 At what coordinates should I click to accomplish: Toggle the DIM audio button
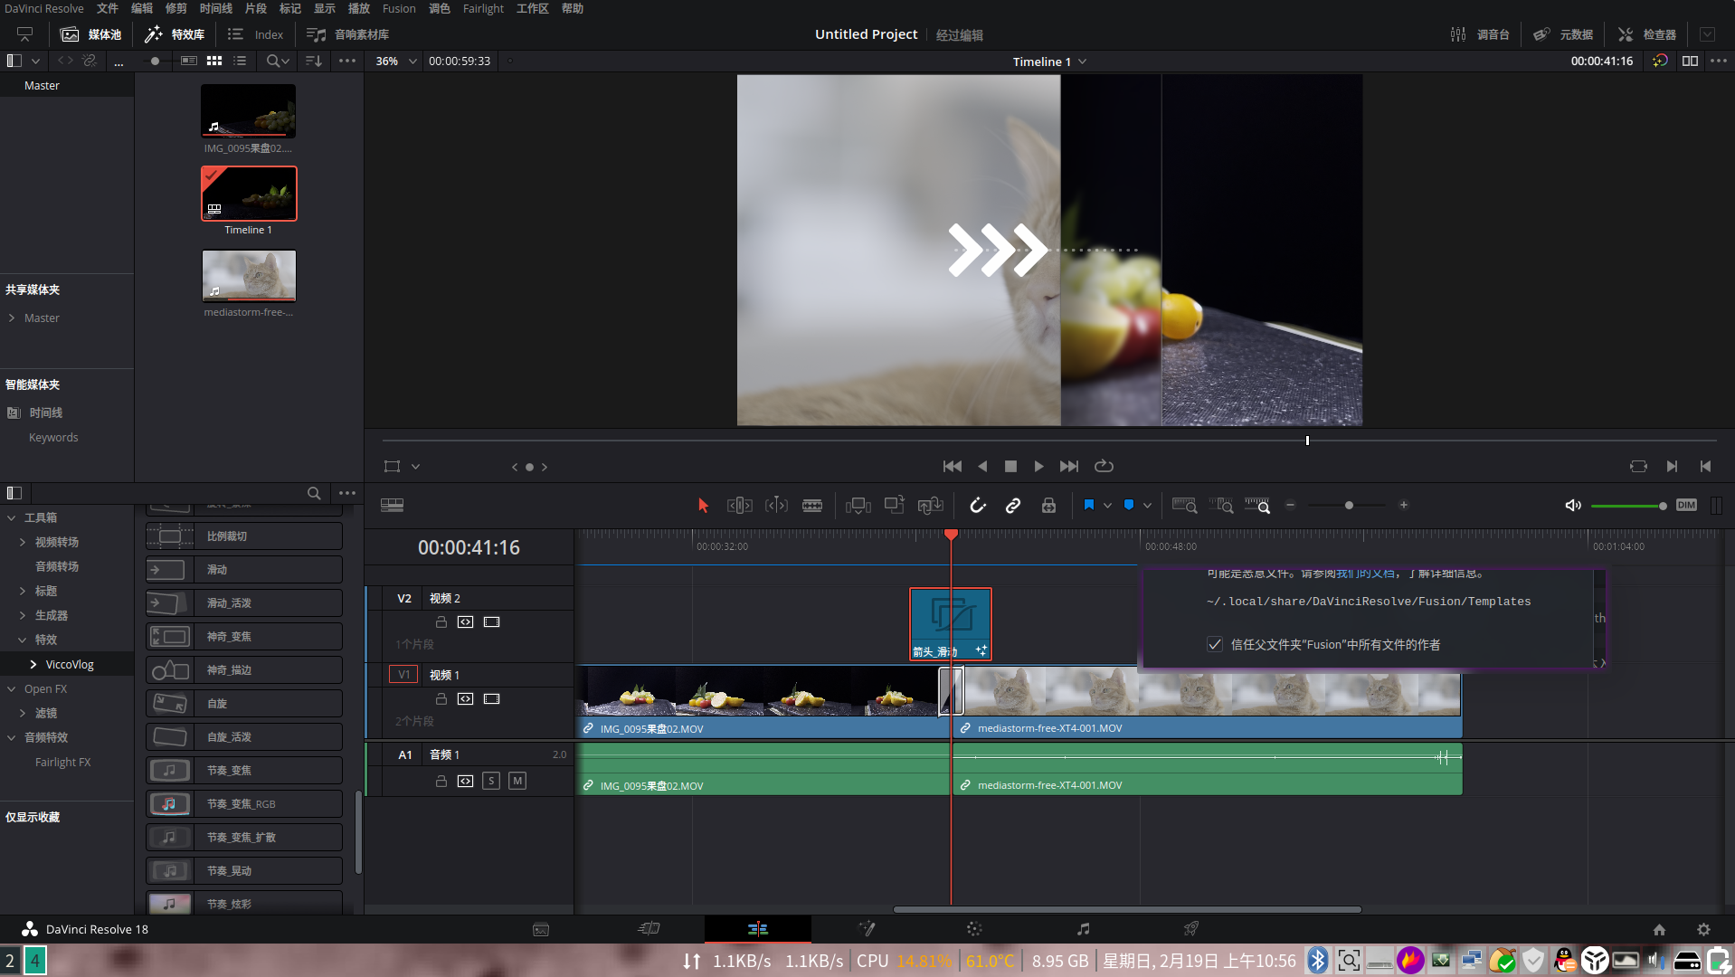click(x=1686, y=506)
